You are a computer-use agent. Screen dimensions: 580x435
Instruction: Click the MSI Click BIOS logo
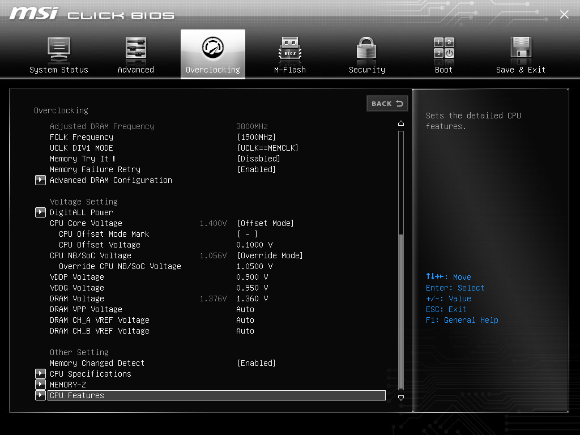pos(92,14)
